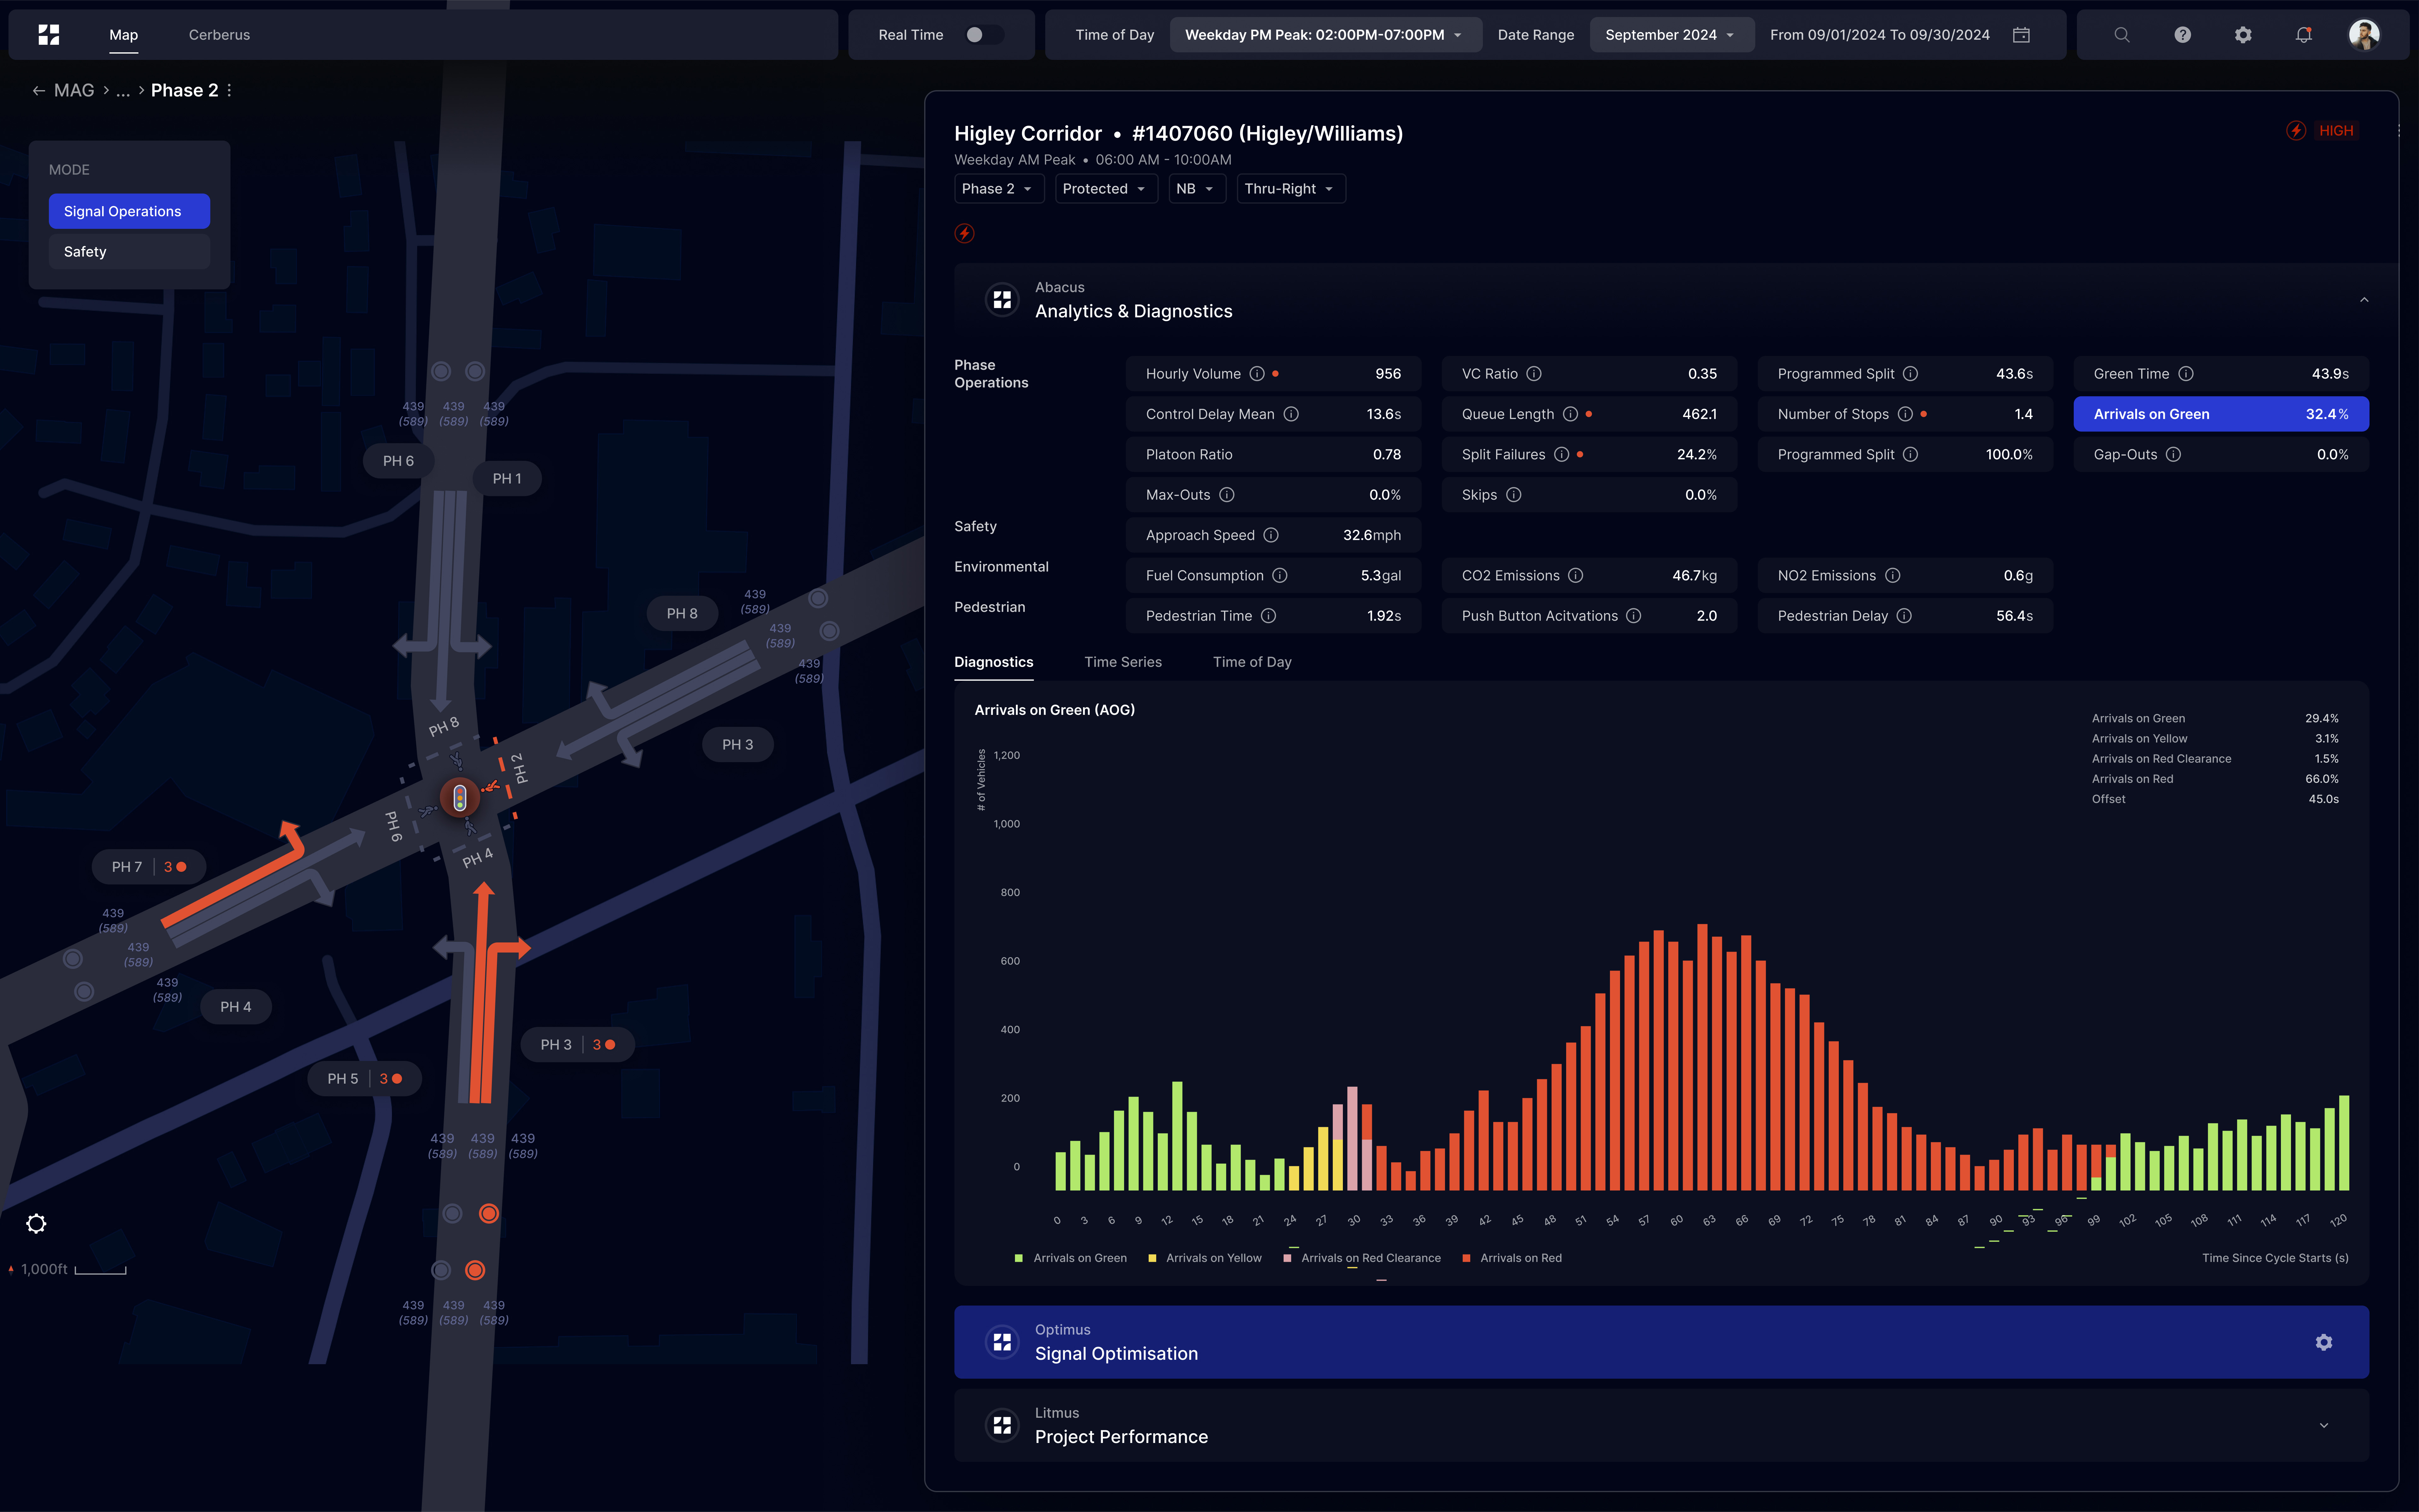Open the panel's vertical more-options menu
Screen dimensions: 2419x1512
[2398, 131]
